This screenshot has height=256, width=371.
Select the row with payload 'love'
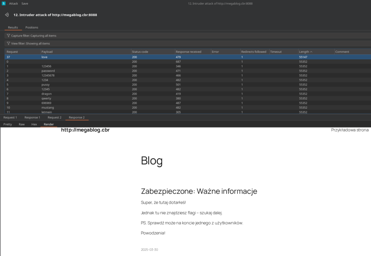45,57
